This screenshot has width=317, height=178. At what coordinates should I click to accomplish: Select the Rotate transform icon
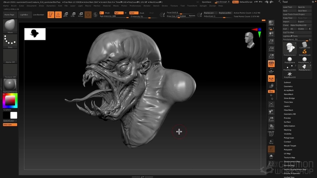81,15
